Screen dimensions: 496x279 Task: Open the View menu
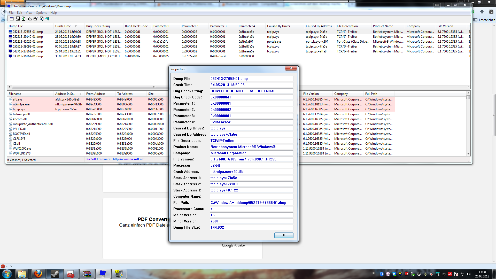(x=29, y=13)
